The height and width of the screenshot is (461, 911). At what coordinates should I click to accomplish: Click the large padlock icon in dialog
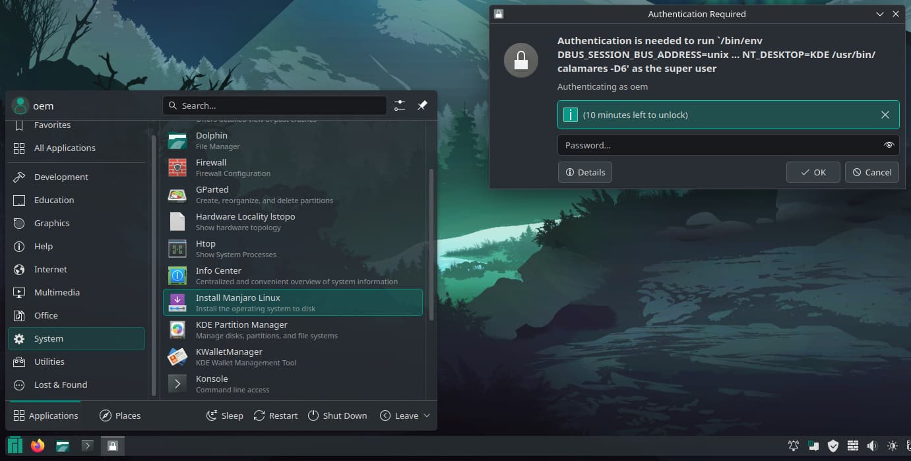pyautogui.click(x=521, y=61)
